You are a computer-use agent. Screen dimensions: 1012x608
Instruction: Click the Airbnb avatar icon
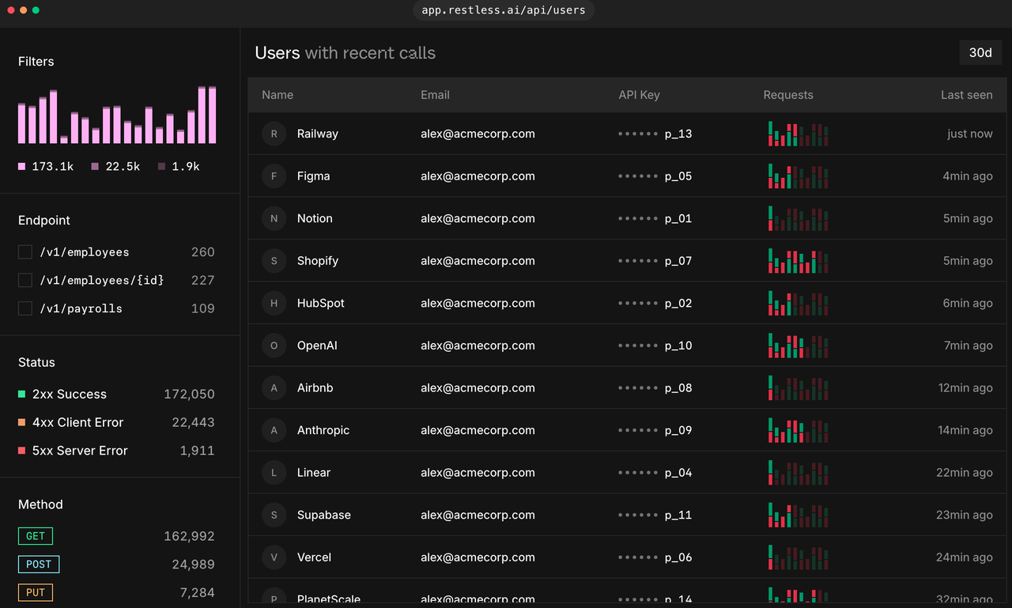point(274,387)
